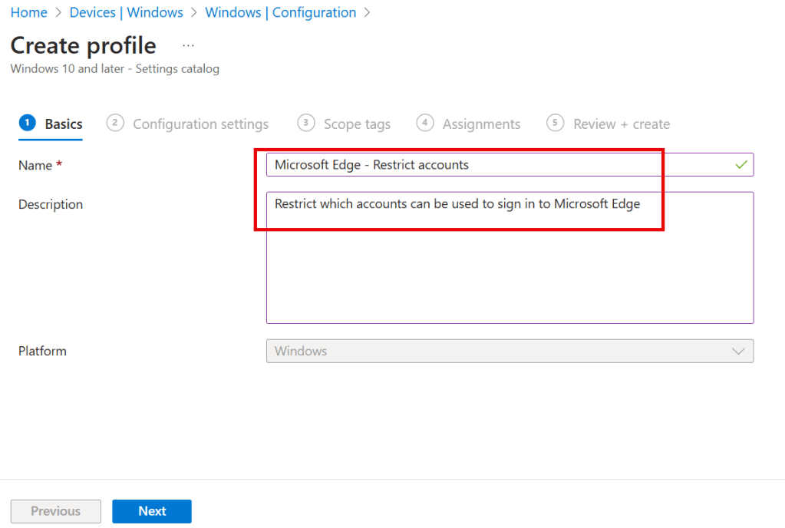
Task: Click the Previous button
Action: [56, 511]
